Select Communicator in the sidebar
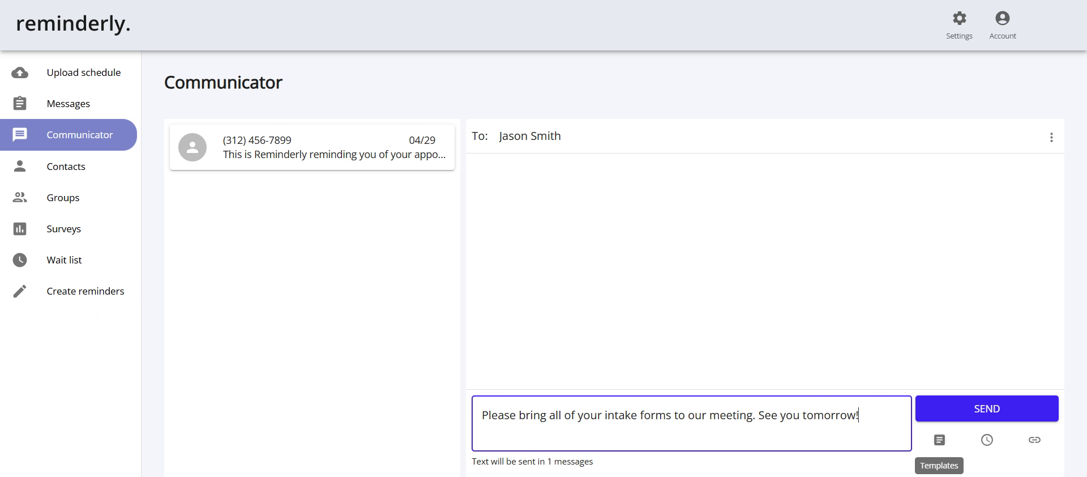This screenshot has width=1087, height=477. (69, 135)
